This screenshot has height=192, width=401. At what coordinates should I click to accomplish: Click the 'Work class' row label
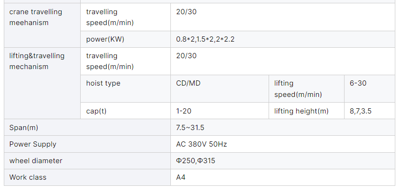point(28,177)
